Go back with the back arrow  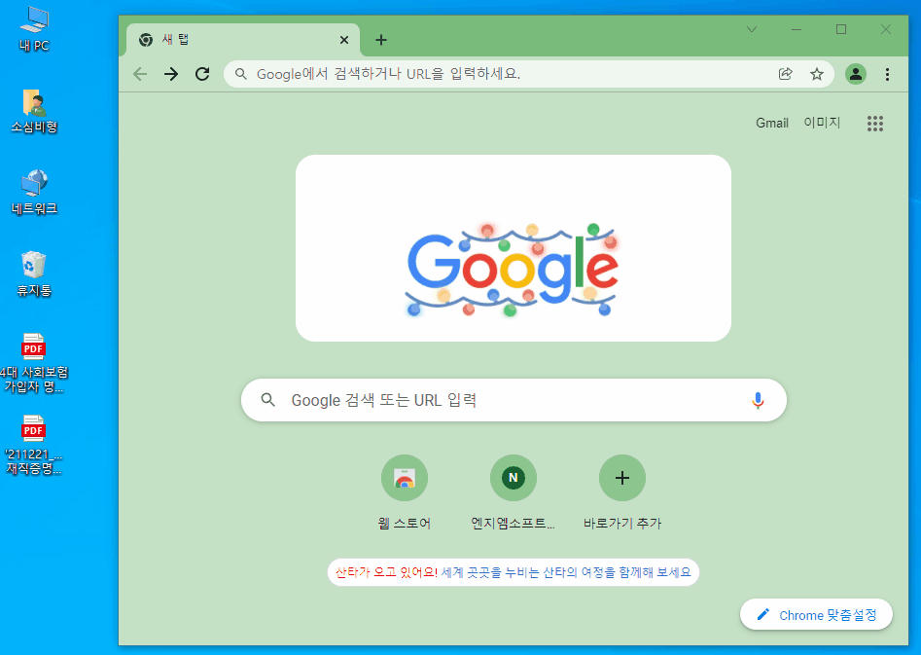click(x=140, y=74)
